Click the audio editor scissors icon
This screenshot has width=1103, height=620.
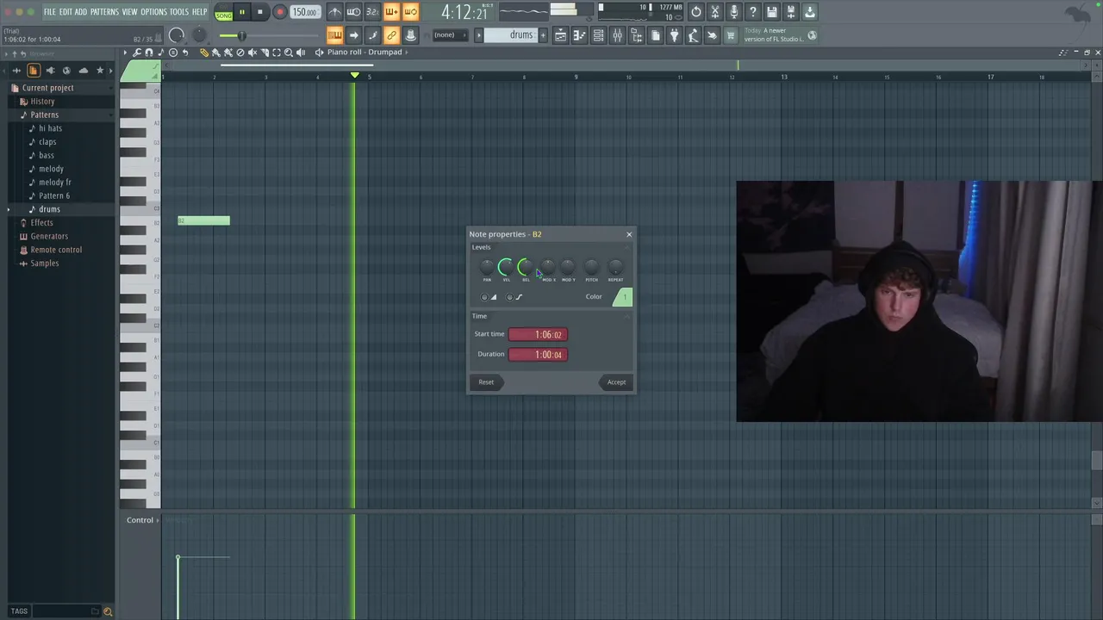(715, 12)
